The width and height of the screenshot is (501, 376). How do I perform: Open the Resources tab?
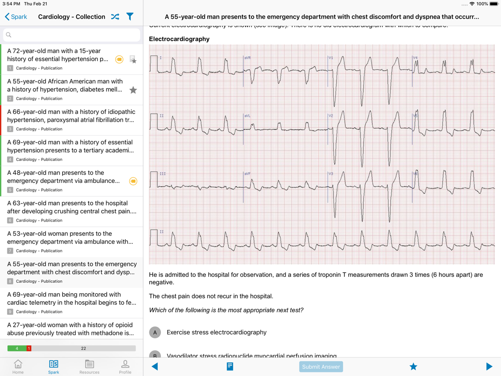(89, 366)
